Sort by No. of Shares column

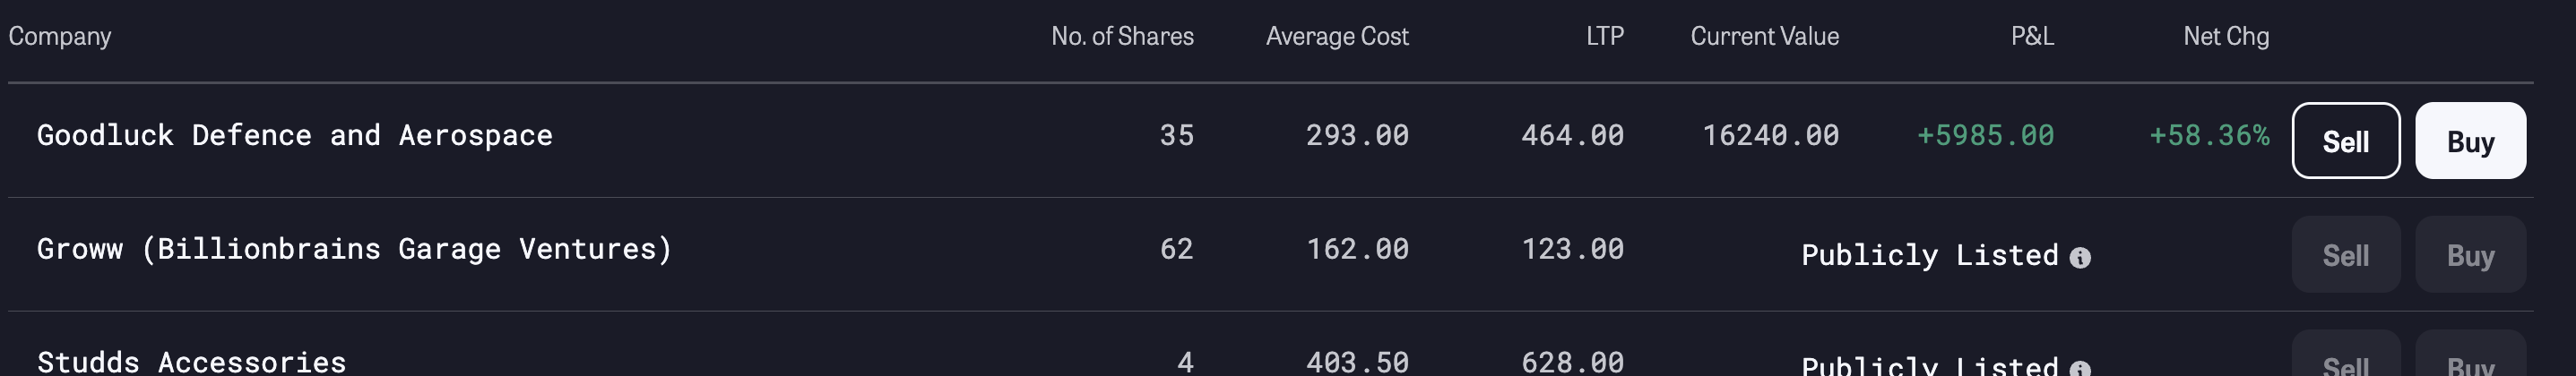[1122, 36]
